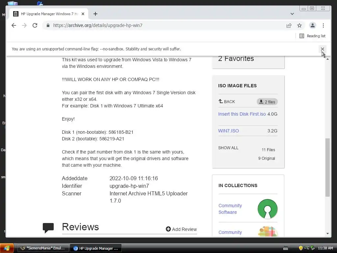The width and height of the screenshot is (337, 253).
Task: Open the Chrome three-dot menu
Action: point(323,25)
